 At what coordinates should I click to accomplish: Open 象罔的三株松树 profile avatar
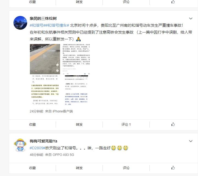tap(20, 23)
